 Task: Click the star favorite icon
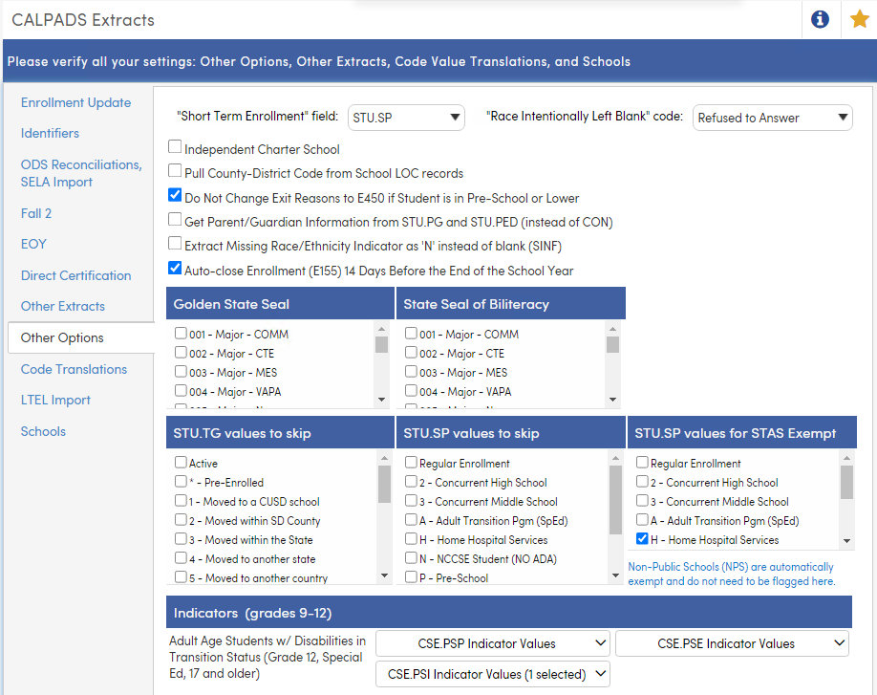click(x=859, y=19)
